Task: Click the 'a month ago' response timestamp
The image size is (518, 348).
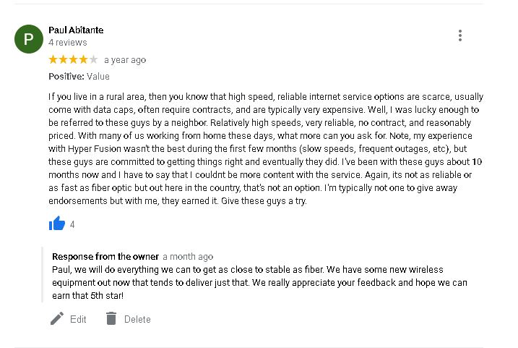Action: pyautogui.click(x=188, y=257)
